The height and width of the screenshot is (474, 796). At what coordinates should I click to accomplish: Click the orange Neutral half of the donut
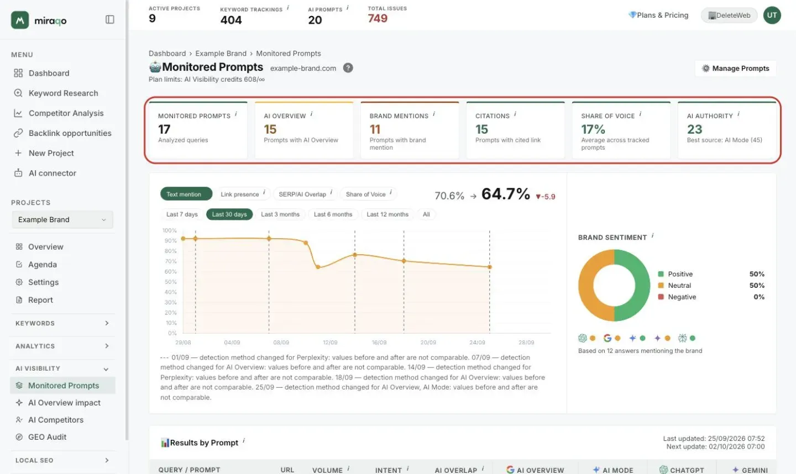point(587,286)
